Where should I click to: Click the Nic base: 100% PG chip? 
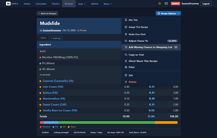point(115,132)
